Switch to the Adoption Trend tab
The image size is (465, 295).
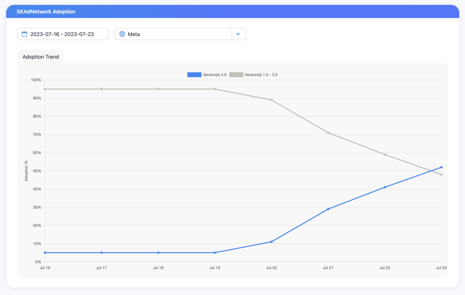41,57
